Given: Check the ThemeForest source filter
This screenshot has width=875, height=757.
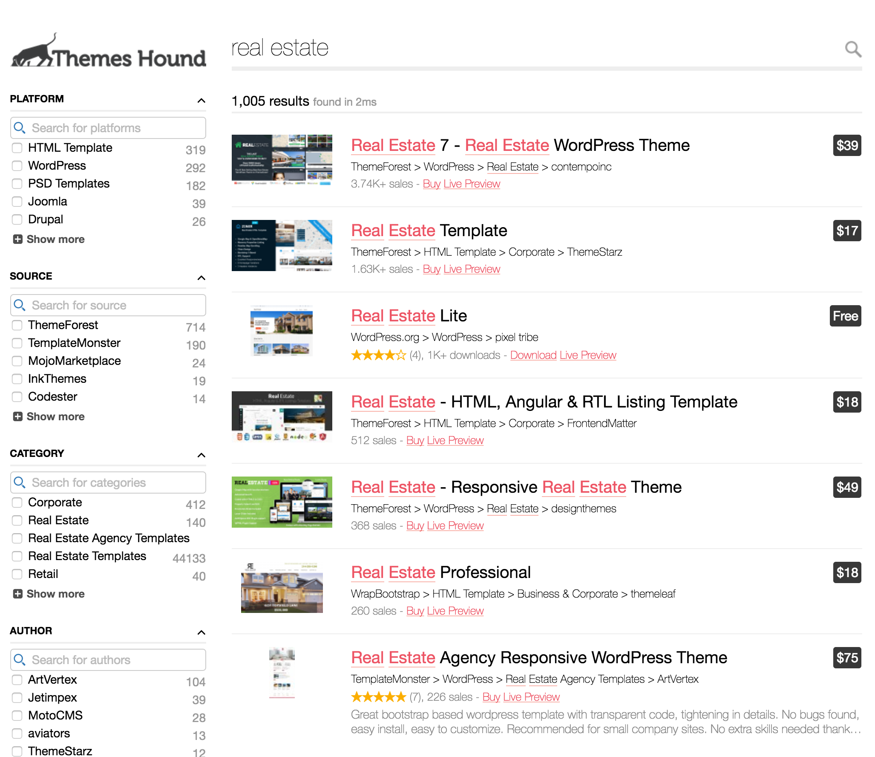Looking at the screenshot, I should click(x=17, y=325).
